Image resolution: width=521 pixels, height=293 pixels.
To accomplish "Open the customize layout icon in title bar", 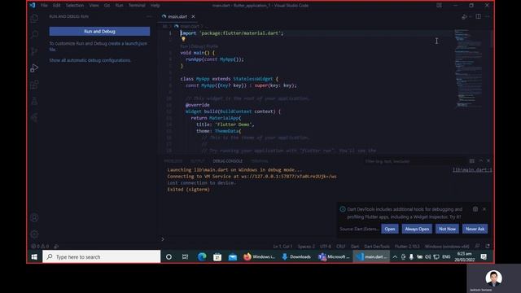I will click(x=440, y=6).
